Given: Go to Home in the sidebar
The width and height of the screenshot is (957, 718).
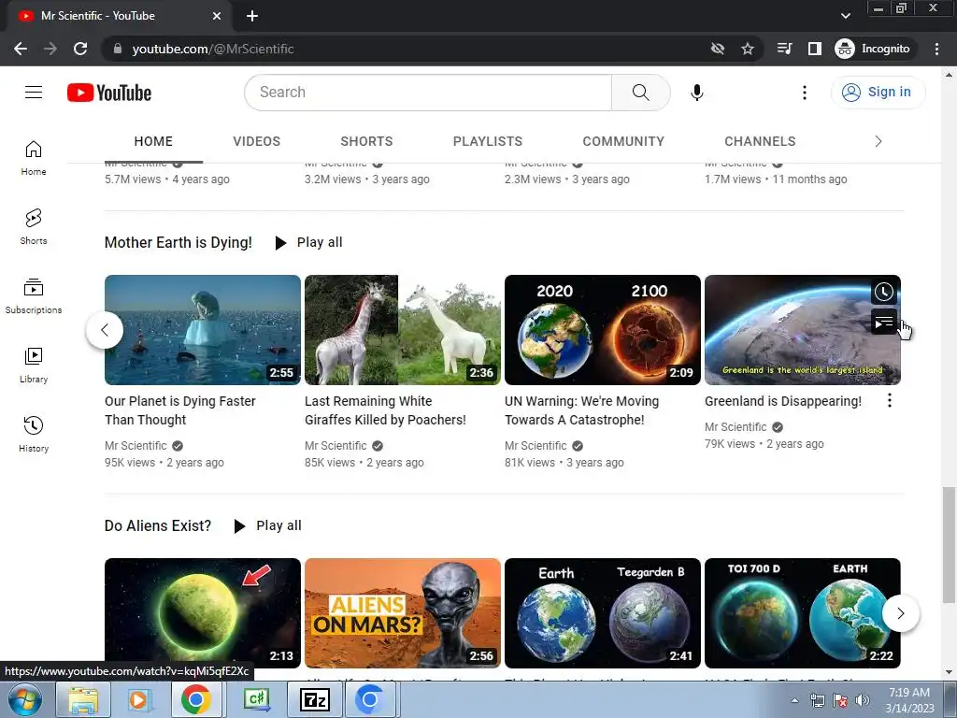Looking at the screenshot, I should pos(34,157).
